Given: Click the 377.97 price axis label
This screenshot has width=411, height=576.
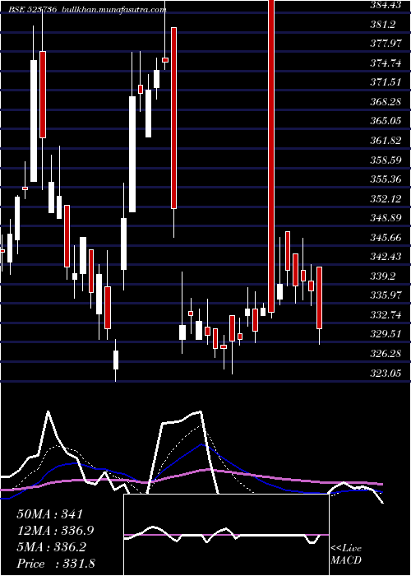Looking at the screenshot, I should pos(386,44).
